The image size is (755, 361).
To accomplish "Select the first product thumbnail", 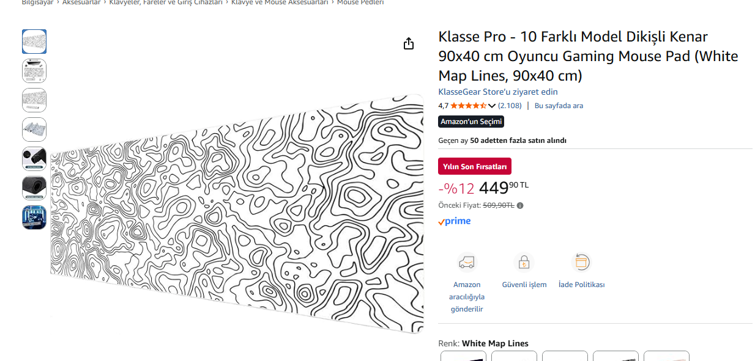I will click(34, 42).
